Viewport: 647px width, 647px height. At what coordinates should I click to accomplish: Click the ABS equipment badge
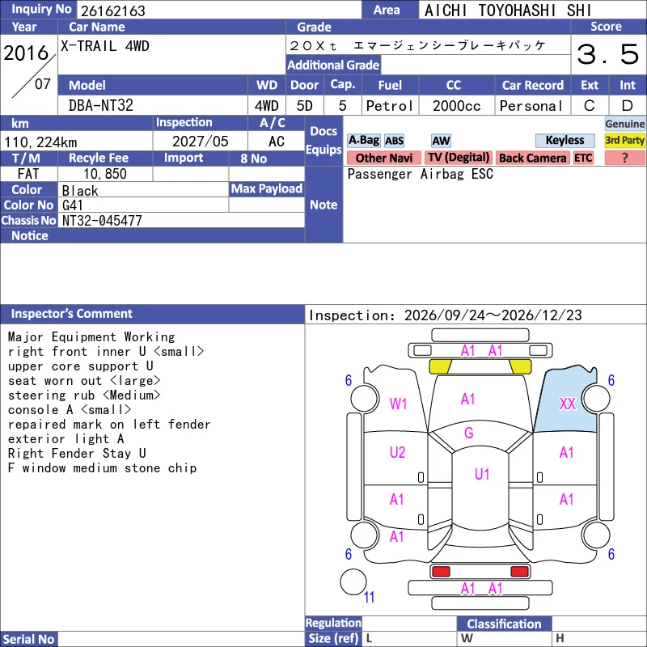[394, 141]
